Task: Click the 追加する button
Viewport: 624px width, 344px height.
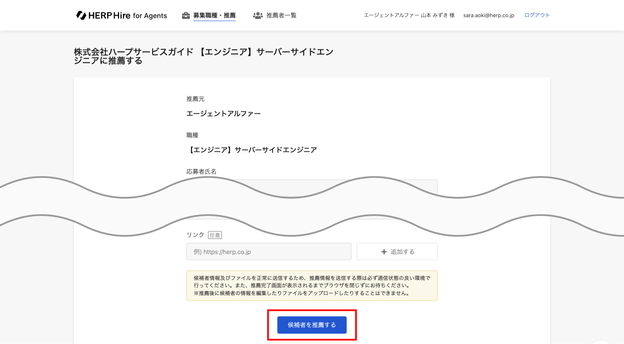Action: click(397, 251)
